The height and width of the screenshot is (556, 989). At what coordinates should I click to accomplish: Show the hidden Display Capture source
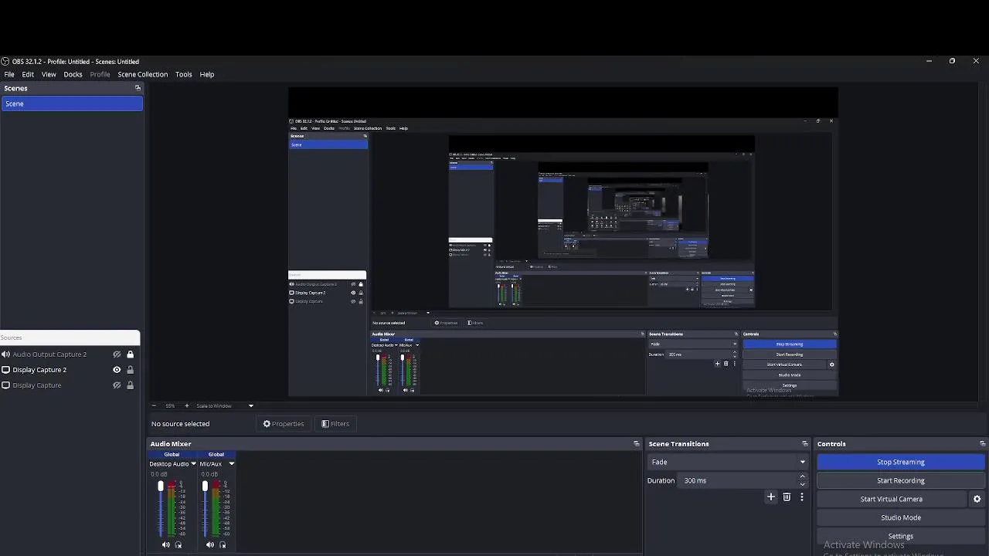[x=117, y=385]
